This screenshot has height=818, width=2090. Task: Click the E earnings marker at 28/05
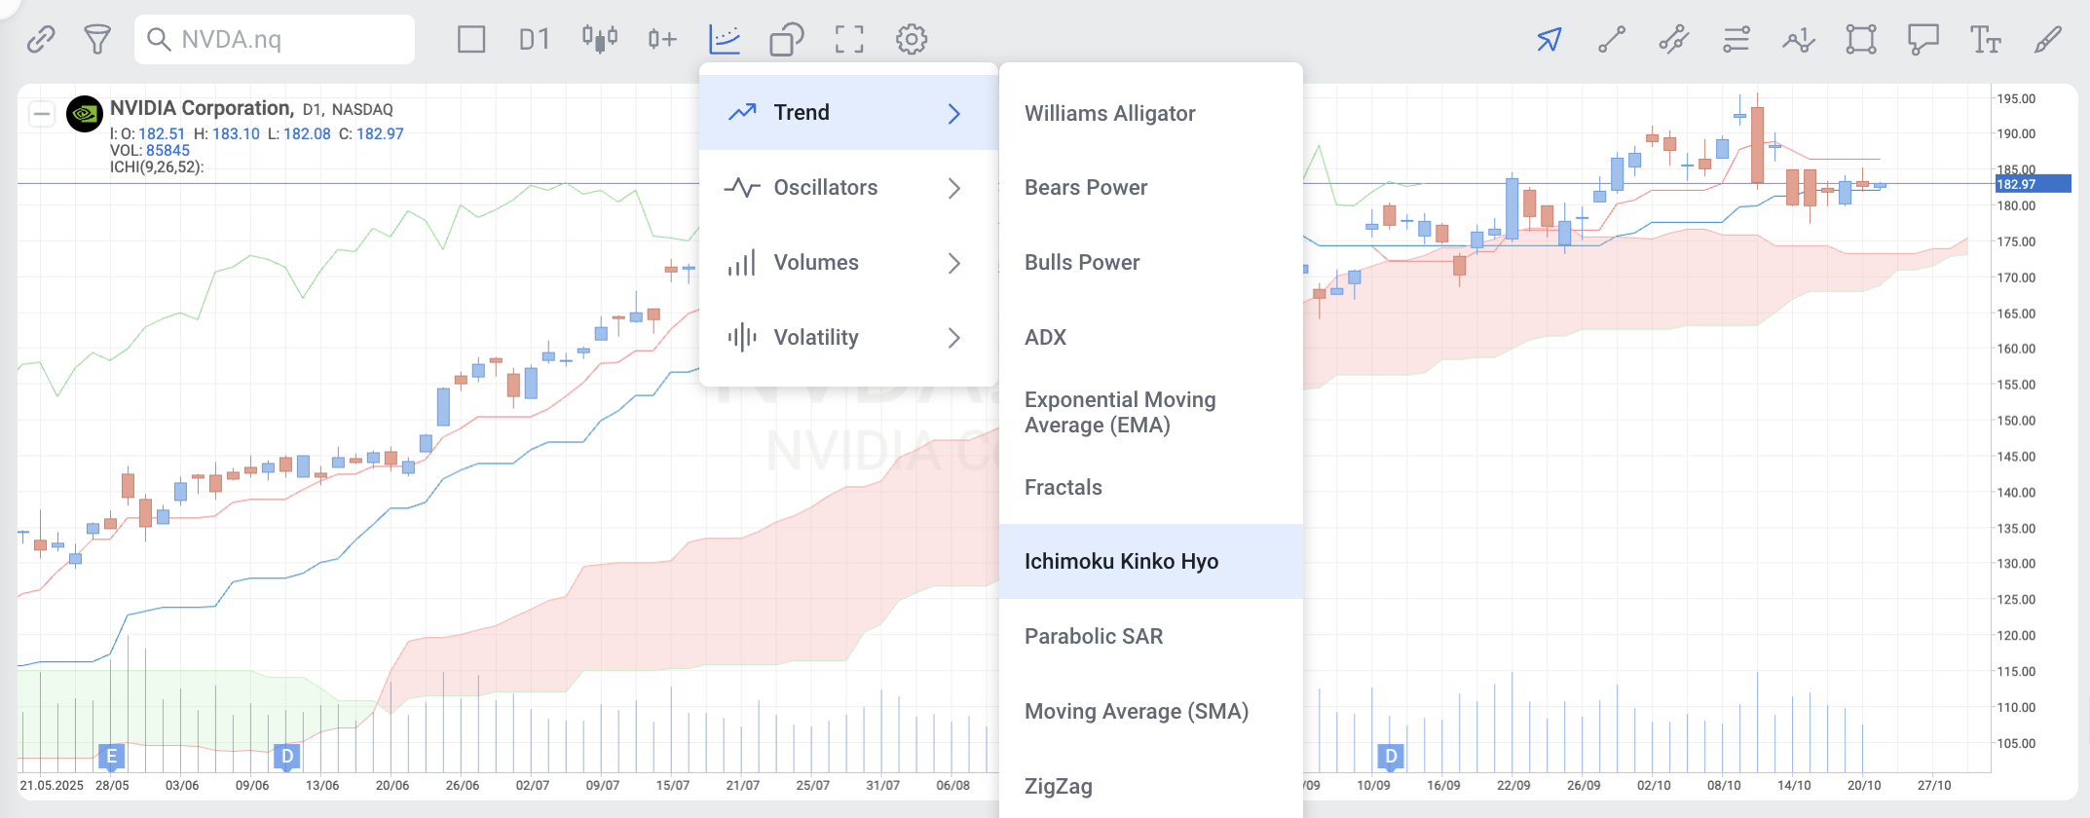[x=112, y=757]
